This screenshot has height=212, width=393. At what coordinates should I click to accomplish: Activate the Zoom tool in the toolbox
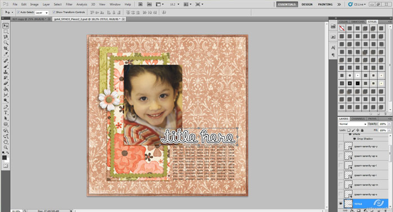pyautogui.click(x=6, y=147)
